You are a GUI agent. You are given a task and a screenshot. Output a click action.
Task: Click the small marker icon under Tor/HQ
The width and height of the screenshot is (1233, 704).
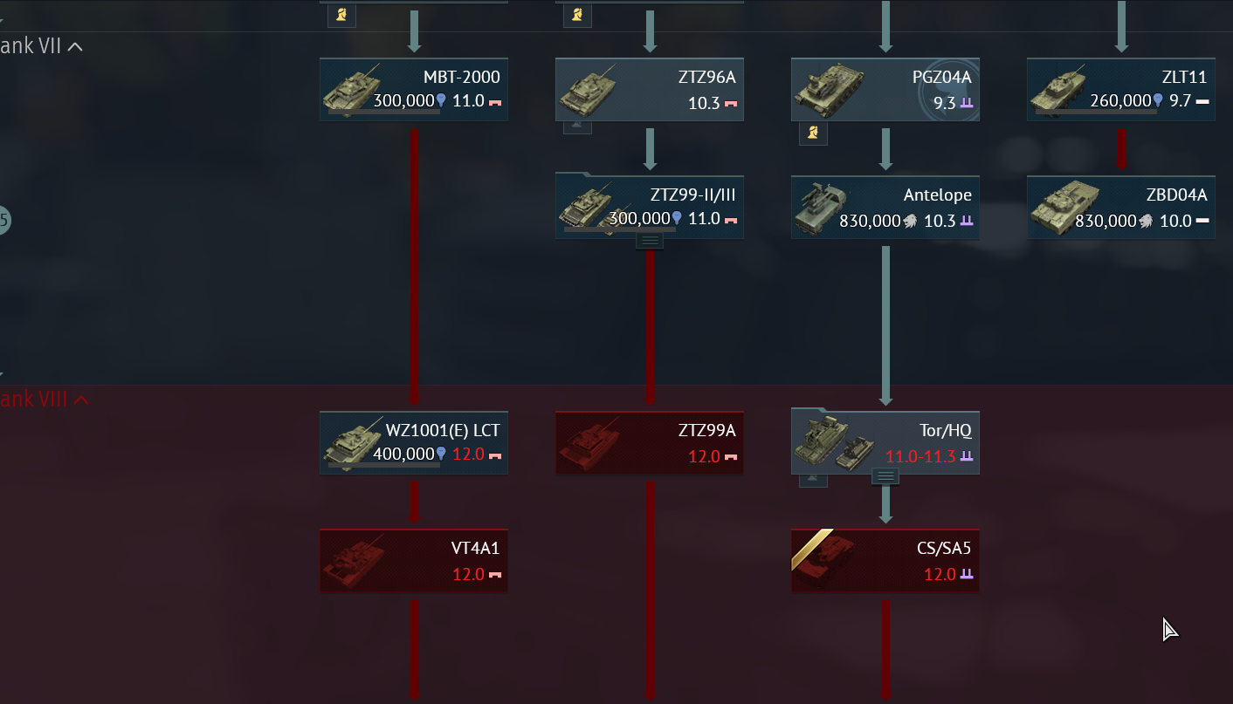coord(813,480)
